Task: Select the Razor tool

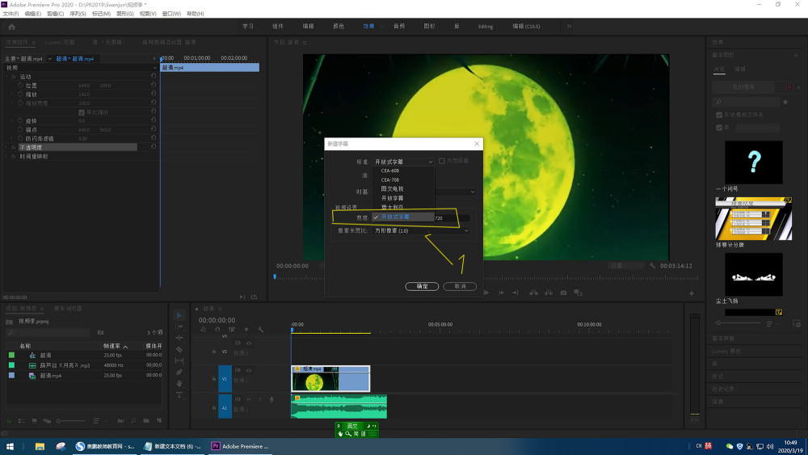Action: coord(179,349)
